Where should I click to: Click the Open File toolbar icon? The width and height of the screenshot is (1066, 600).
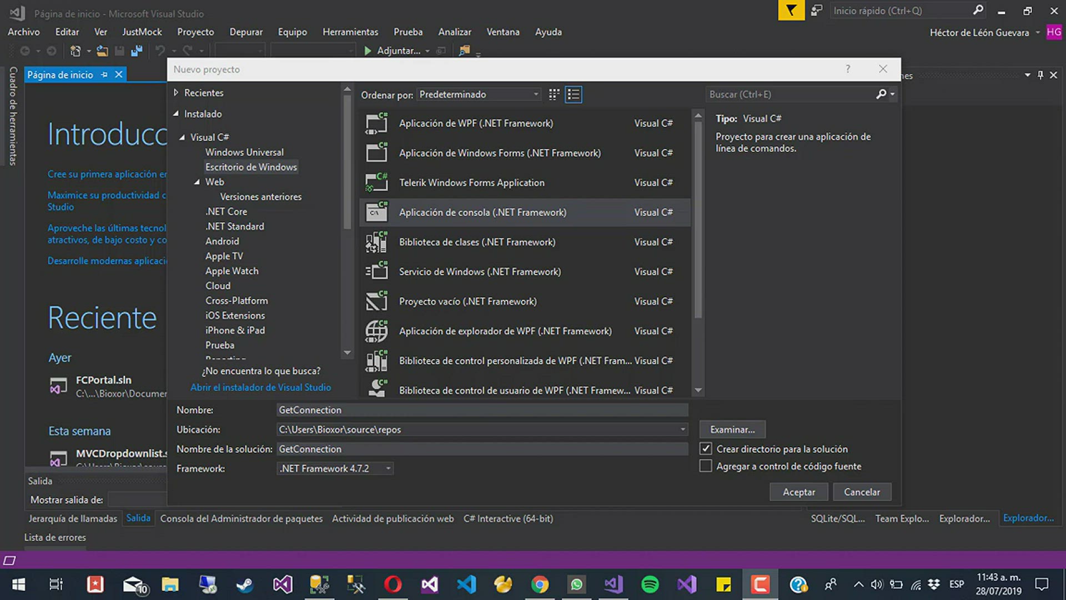pos(102,51)
